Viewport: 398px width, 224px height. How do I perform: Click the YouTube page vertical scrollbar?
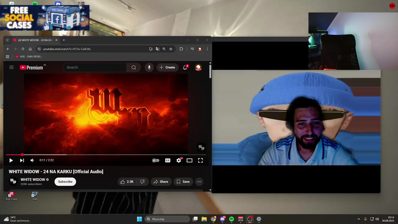tap(210, 71)
